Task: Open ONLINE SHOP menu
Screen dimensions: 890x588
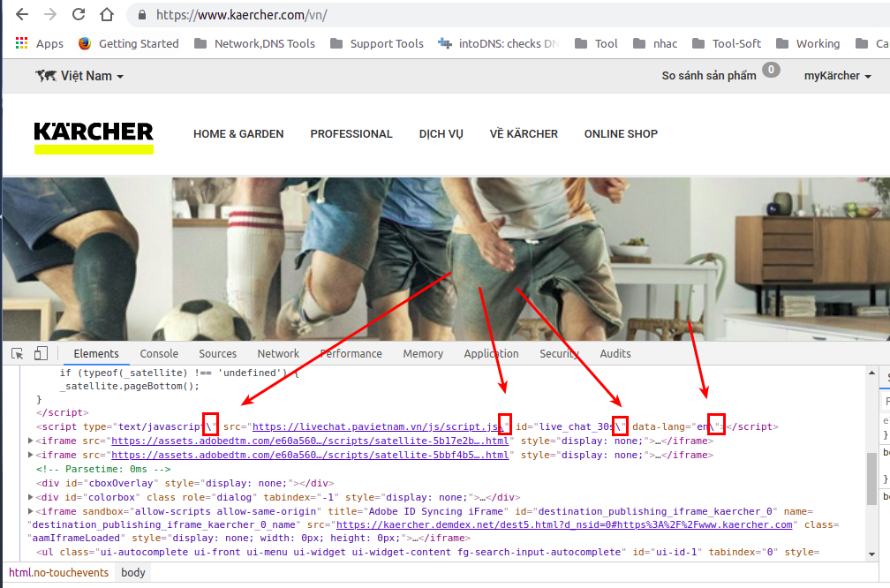Action: point(621,134)
